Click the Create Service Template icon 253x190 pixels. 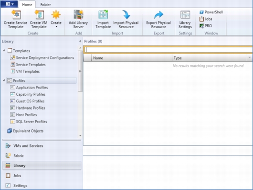[16, 15]
